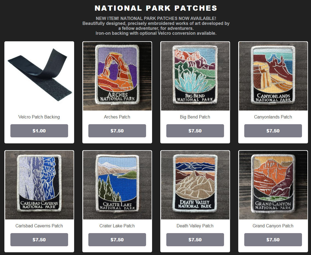This screenshot has width=311, height=255.
Task: Click the $7.50 button under Carlsbad Caverns Patch
Action: pyautogui.click(x=39, y=240)
